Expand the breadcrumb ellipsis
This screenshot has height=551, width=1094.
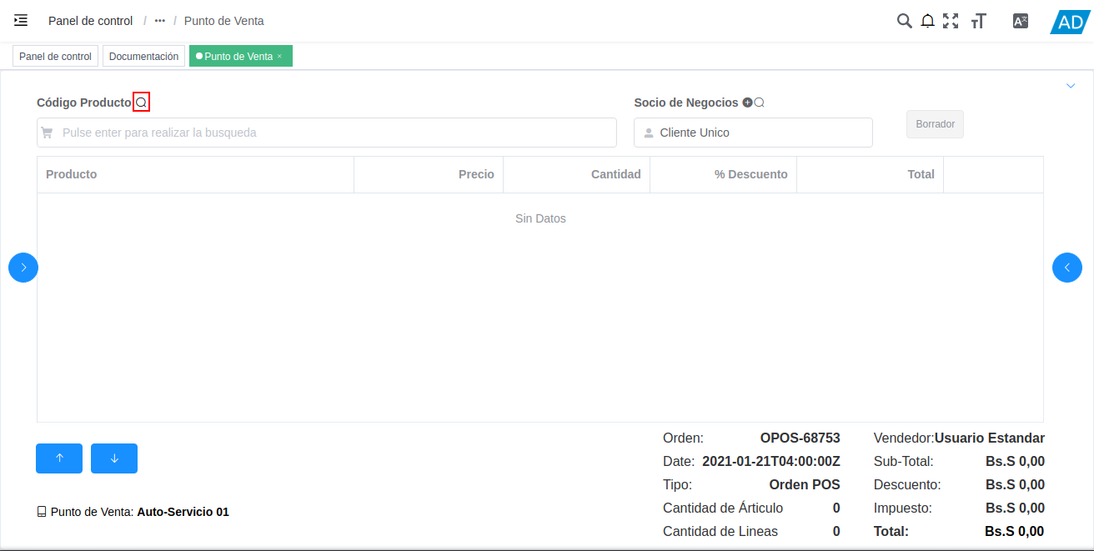click(x=160, y=21)
